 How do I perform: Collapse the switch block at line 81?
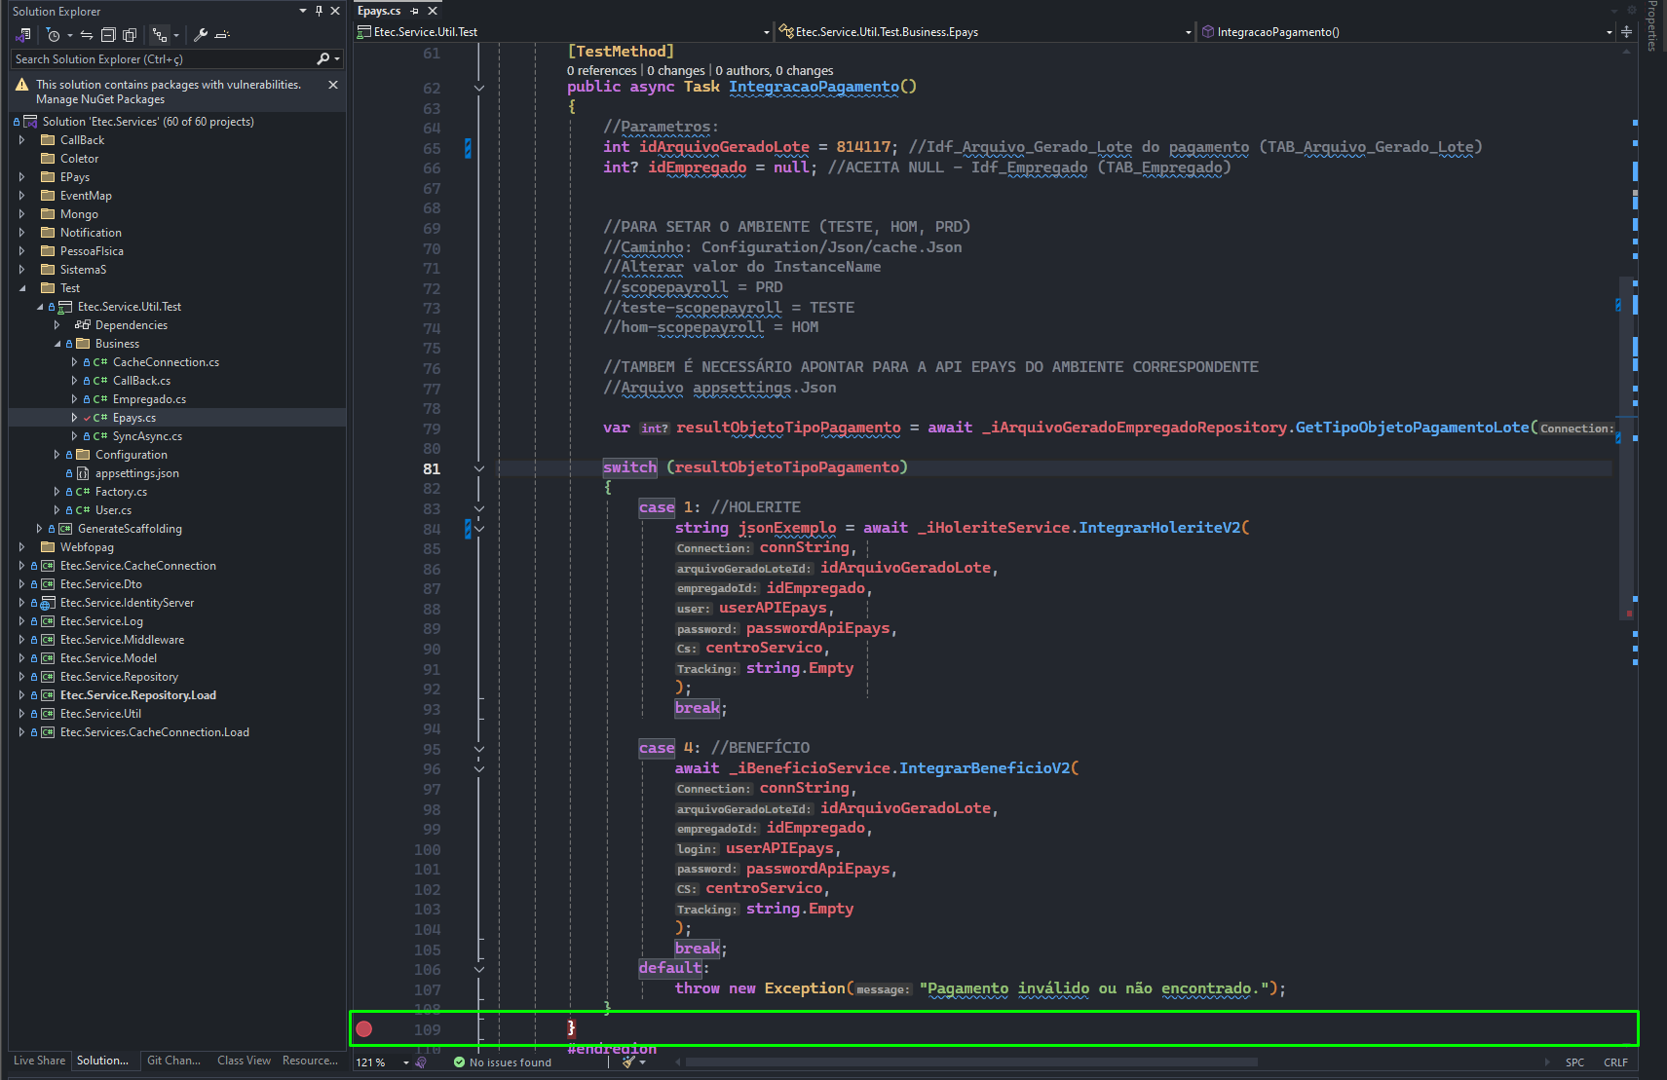479,468
